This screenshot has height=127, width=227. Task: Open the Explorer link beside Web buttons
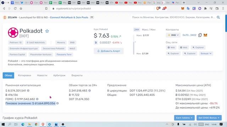tap(198, 47)
